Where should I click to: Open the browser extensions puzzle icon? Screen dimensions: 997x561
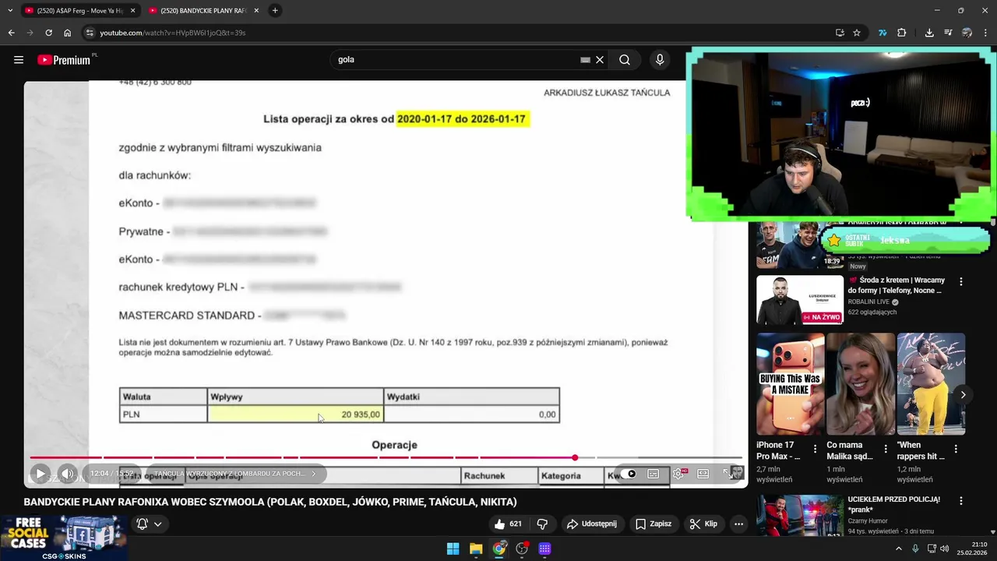(x=902, y=33)
